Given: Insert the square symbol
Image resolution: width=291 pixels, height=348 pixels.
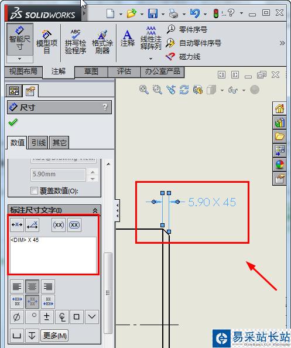Looking at the screenshot, I should point(77,317).
